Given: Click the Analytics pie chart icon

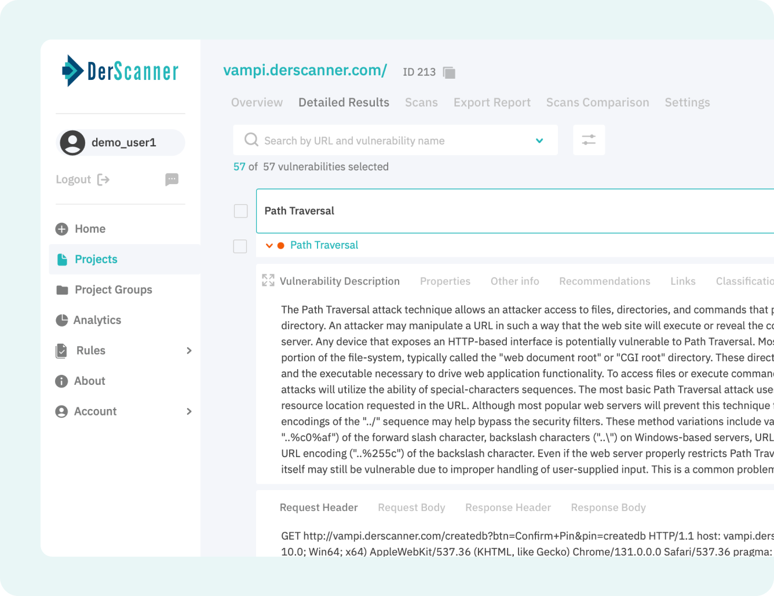Looking at the screenshot, I should (62, 320).
